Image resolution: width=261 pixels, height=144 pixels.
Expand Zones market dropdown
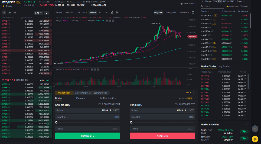pos(240,1)
